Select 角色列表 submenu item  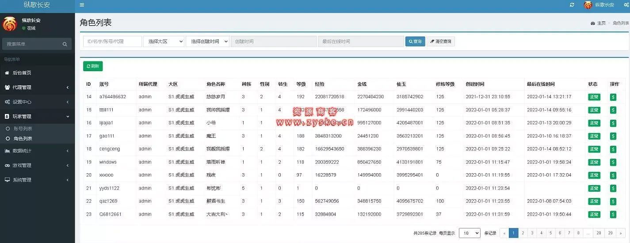coord(37,138)
